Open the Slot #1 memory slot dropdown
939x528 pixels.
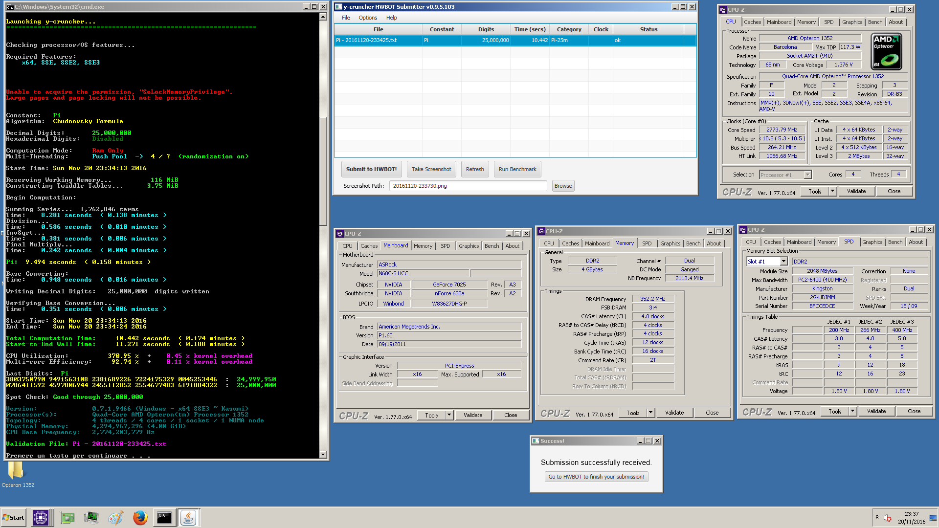[x=783, y=262]
